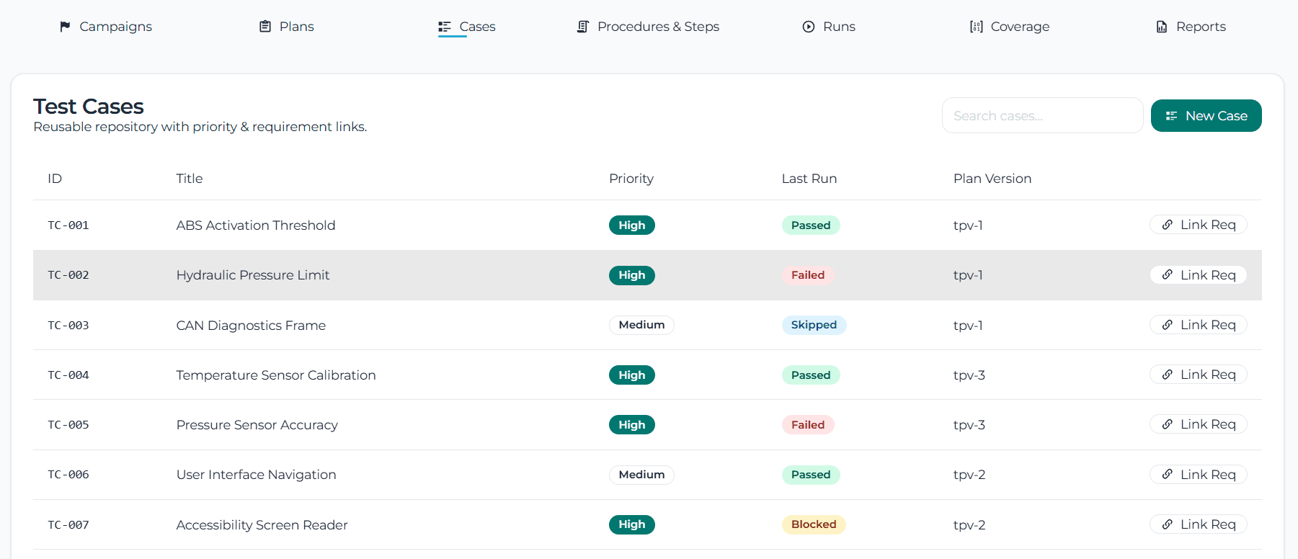This screenshot has height=559, width=1298.
Task: Open the Coverage tab
Action: coord(1019,27)
